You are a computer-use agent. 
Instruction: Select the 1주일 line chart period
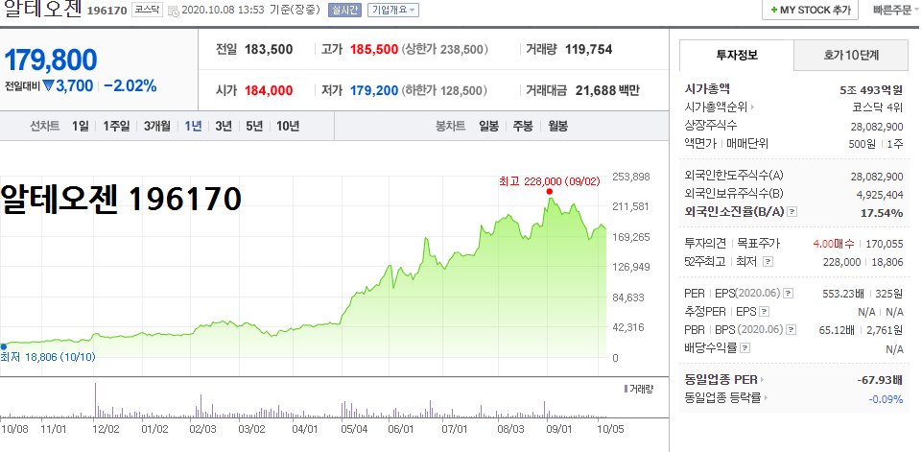(116, 126)
